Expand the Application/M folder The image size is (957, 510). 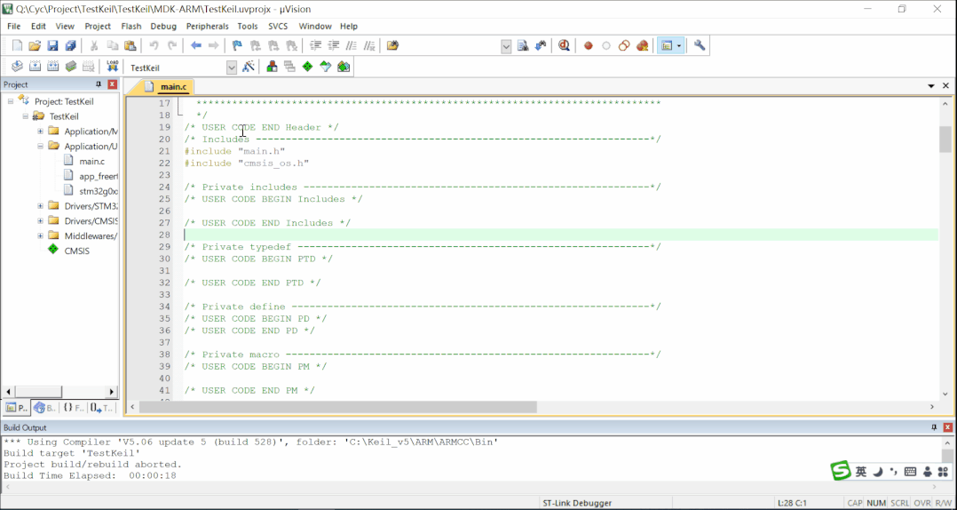[x=40, y=131]
